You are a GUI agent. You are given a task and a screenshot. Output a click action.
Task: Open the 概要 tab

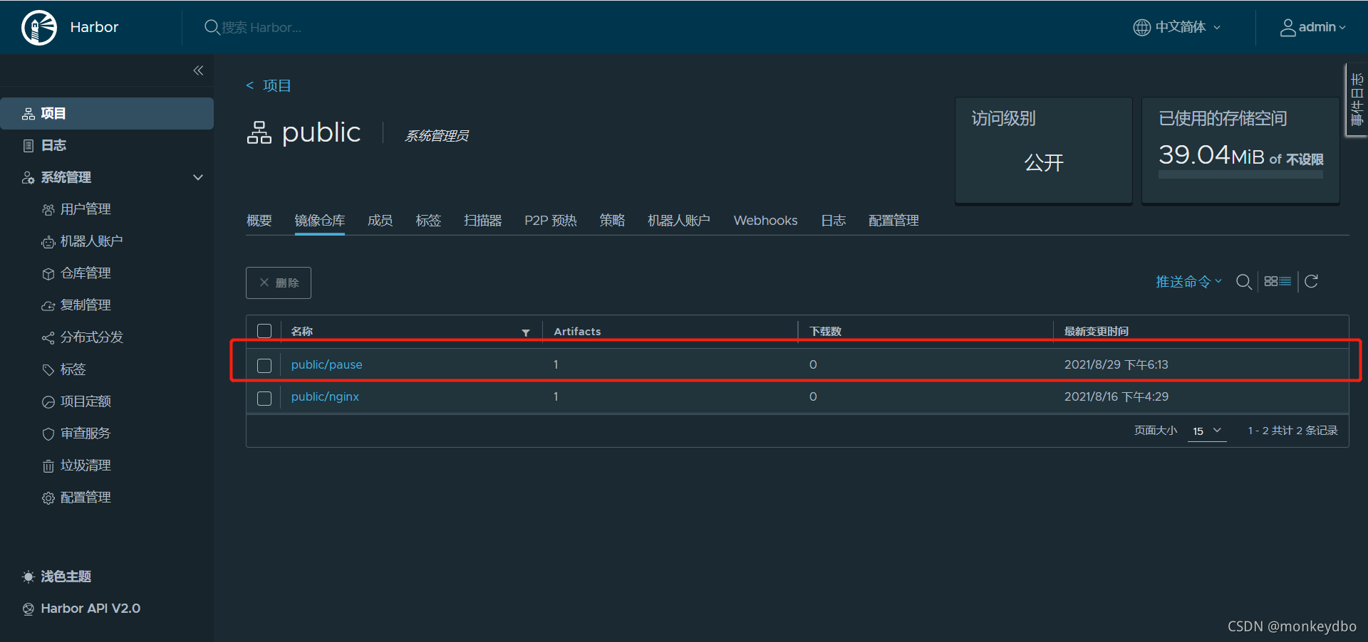(x=259, y=221)
